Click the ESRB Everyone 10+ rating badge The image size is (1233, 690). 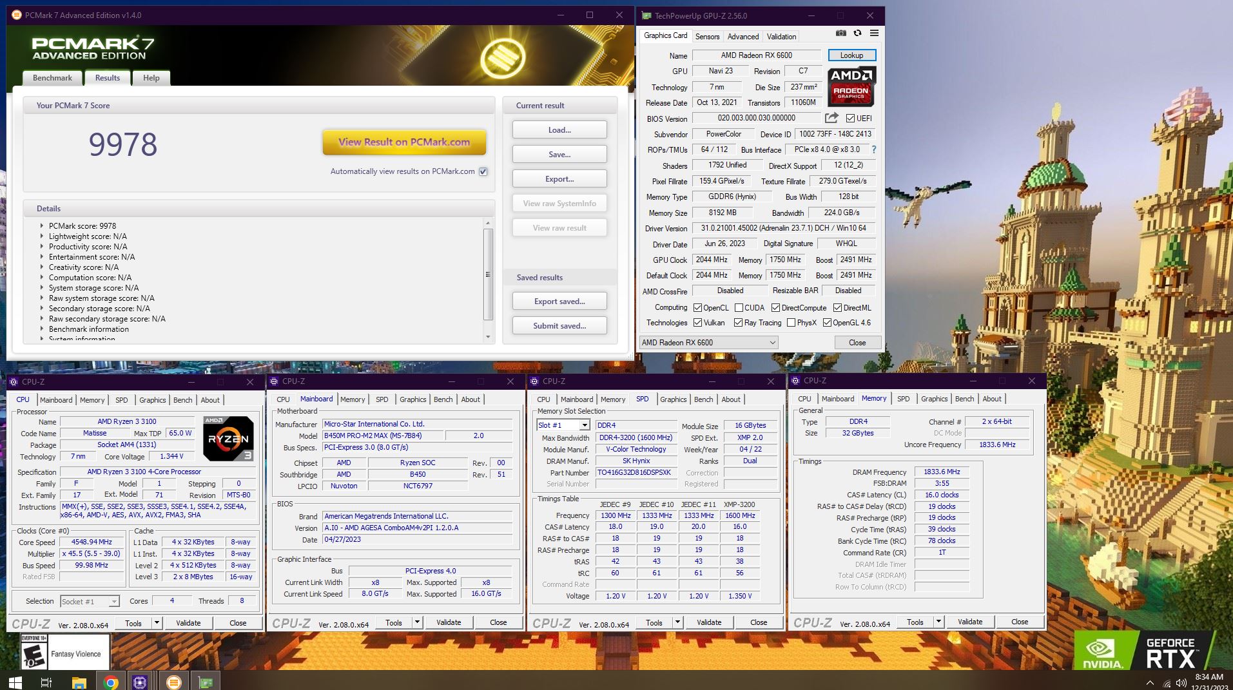(34, 651)
